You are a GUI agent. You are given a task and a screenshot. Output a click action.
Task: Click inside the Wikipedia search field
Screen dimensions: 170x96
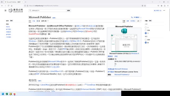click(x=48, y=11)
